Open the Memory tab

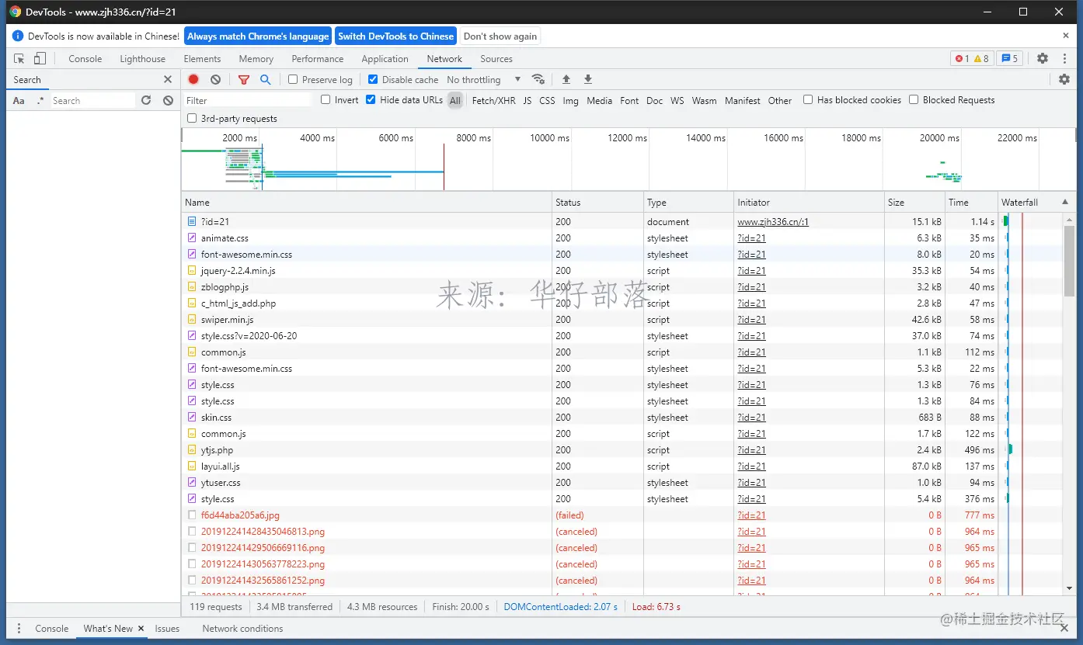pyautogui.click(x=256, y=59)
